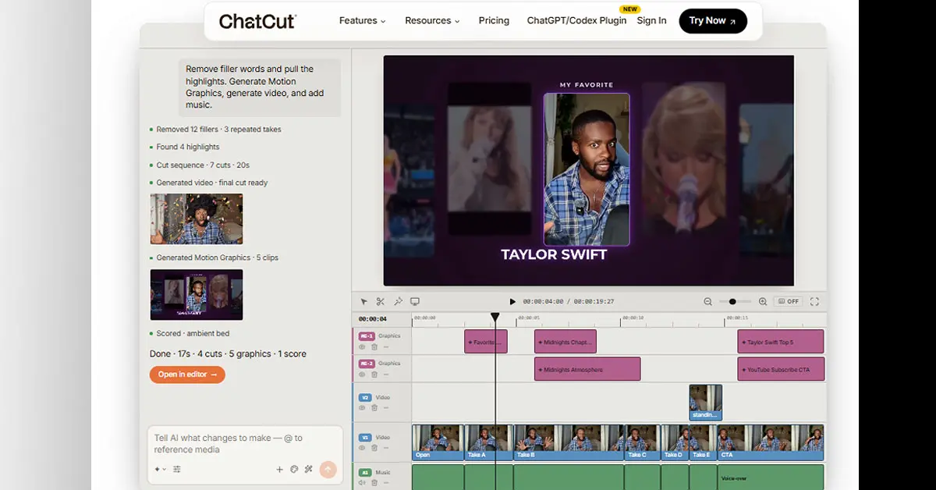Delete the MG-2 Graphics track
Image resolution: width=936 pixels, height=490 pixels.
click(x=374, y=375)
